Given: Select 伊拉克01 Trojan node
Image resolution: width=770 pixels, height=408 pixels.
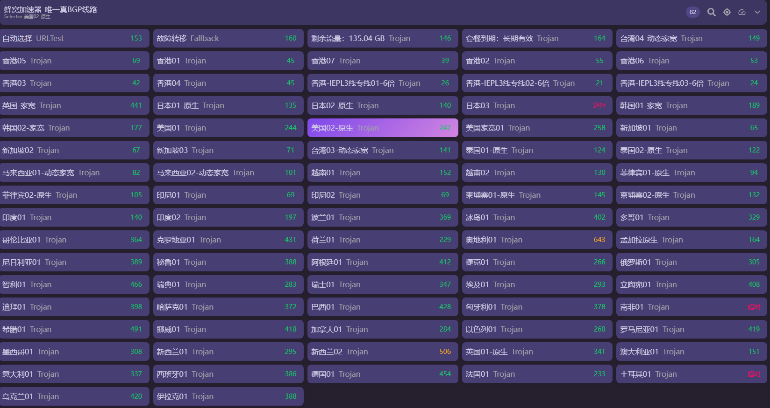Looking at the screenshot, I should click(x=228, y=396).
